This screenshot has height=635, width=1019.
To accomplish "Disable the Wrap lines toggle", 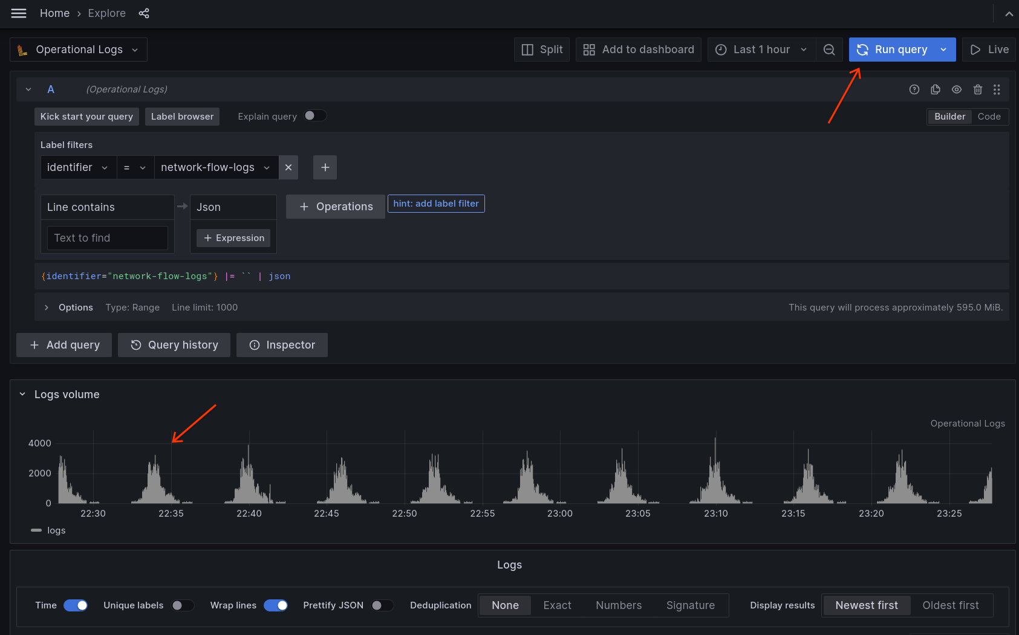I will [276, 605].
